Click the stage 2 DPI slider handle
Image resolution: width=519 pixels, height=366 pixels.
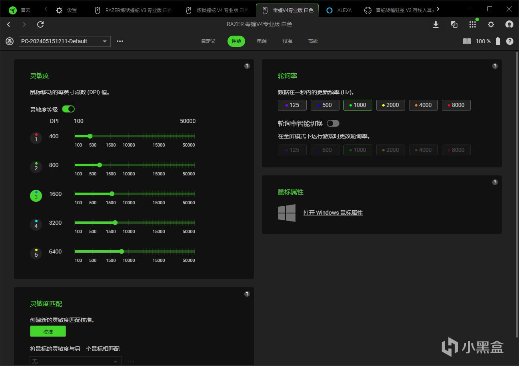tap(100, 165)
